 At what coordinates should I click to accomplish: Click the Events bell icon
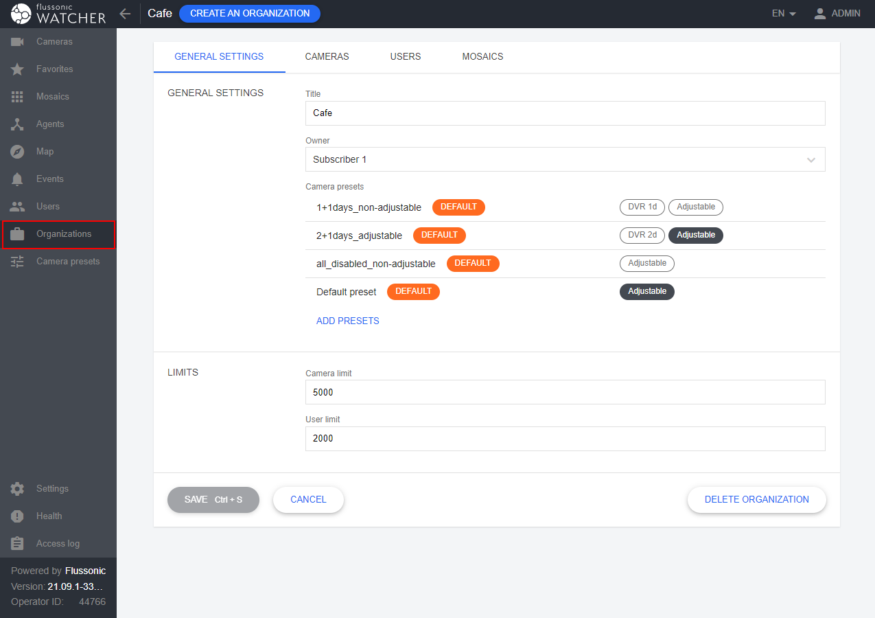pos(18,179)
